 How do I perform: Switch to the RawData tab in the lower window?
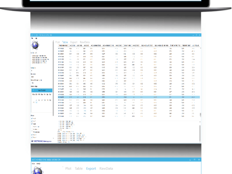coord(106,169)
